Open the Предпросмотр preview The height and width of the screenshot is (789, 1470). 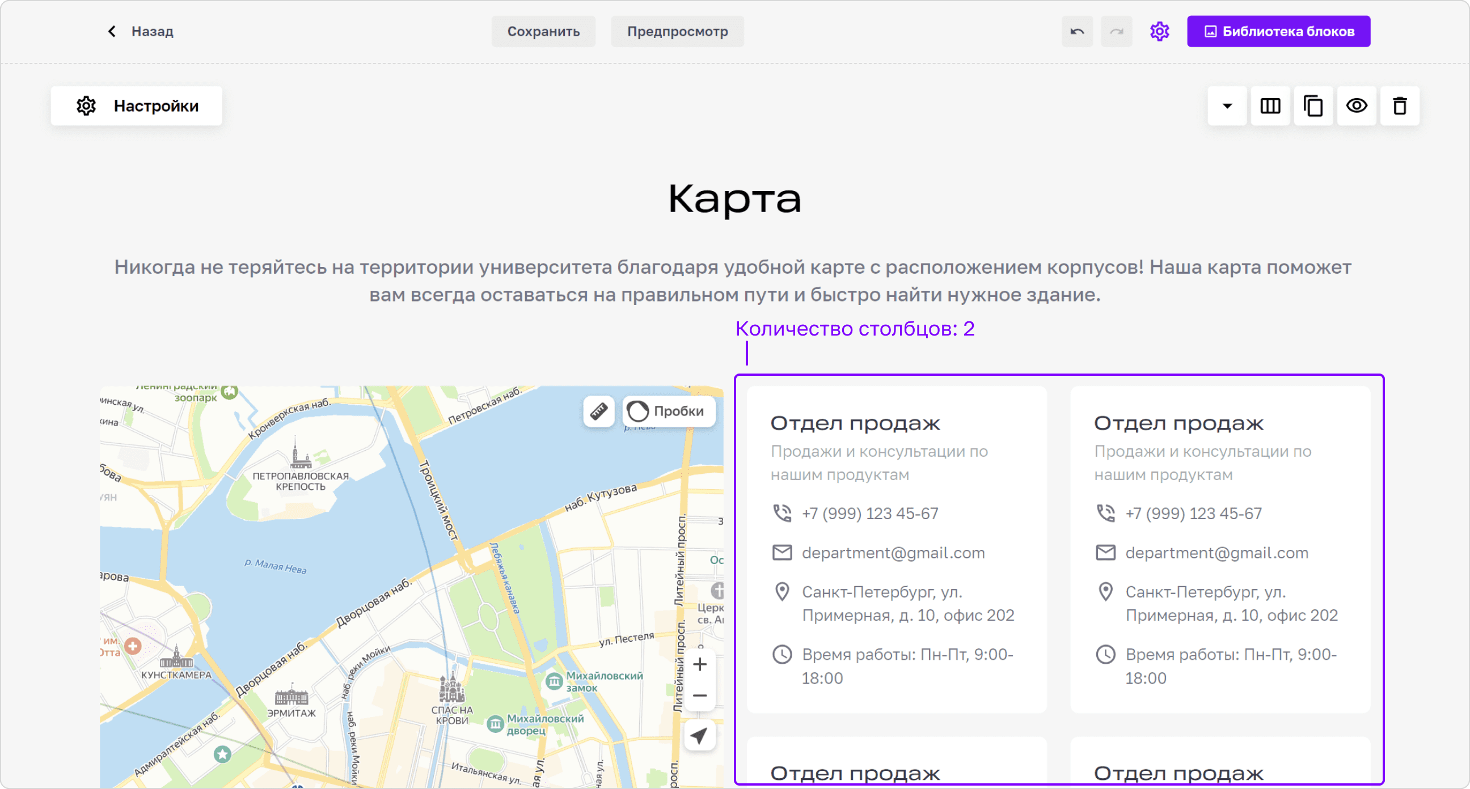tap(677, 31)
